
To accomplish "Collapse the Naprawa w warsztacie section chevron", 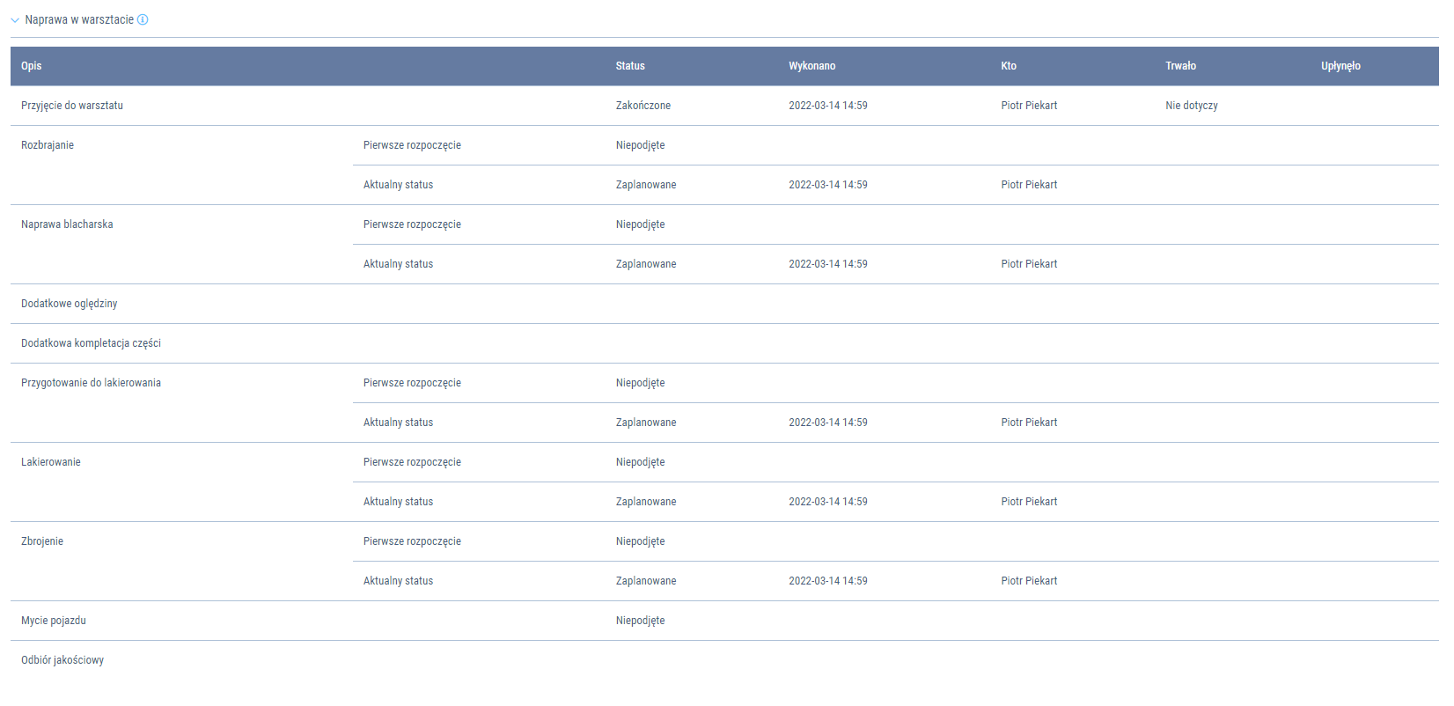I will coord(15,20).
